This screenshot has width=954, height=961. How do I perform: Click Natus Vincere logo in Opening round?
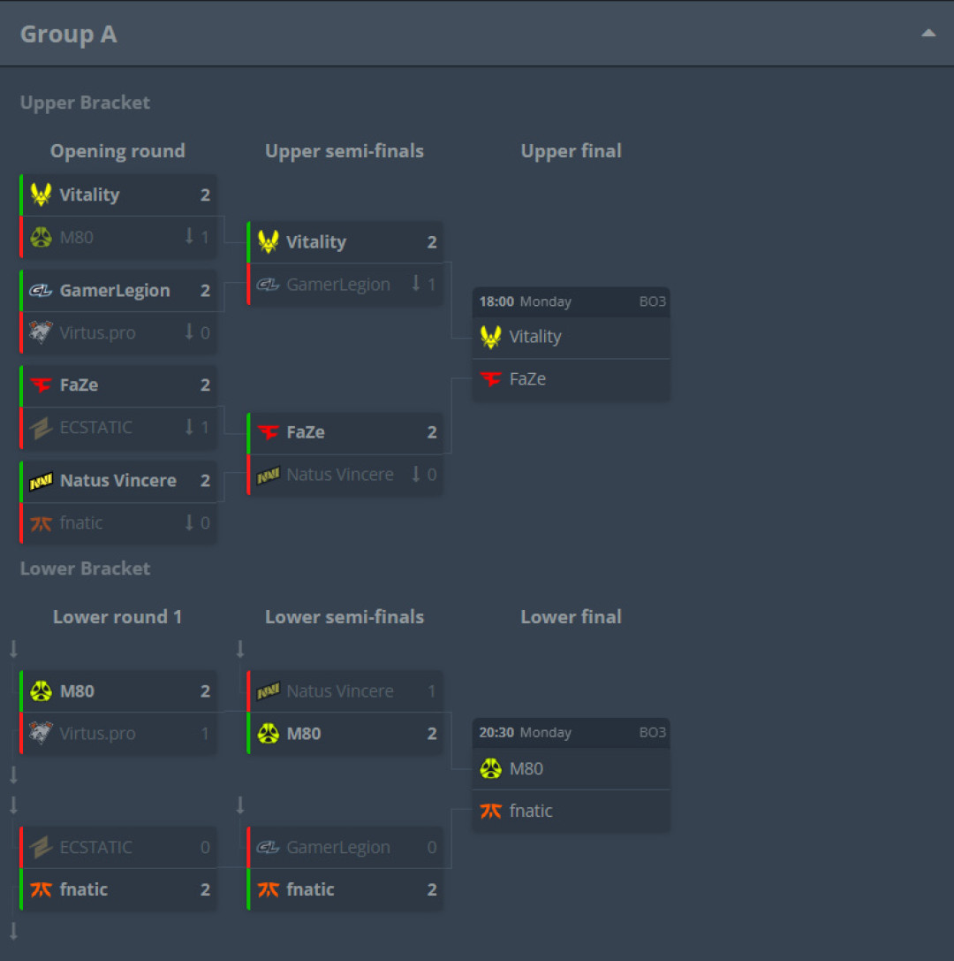point(41,481)
